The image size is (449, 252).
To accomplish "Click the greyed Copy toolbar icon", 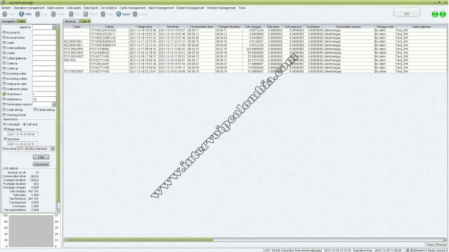I will (37, 14).
